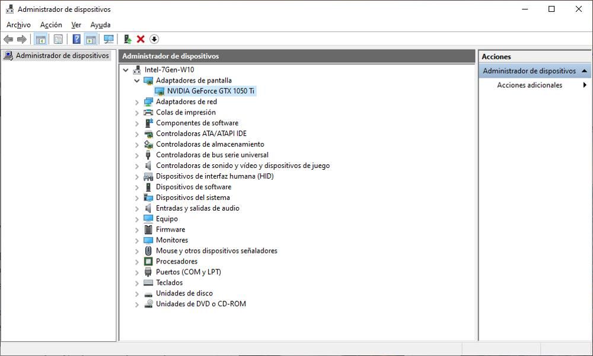Screen dimensions: 593x356
Task: Click the Teclados keyboard icon
Action: (148, 282)
